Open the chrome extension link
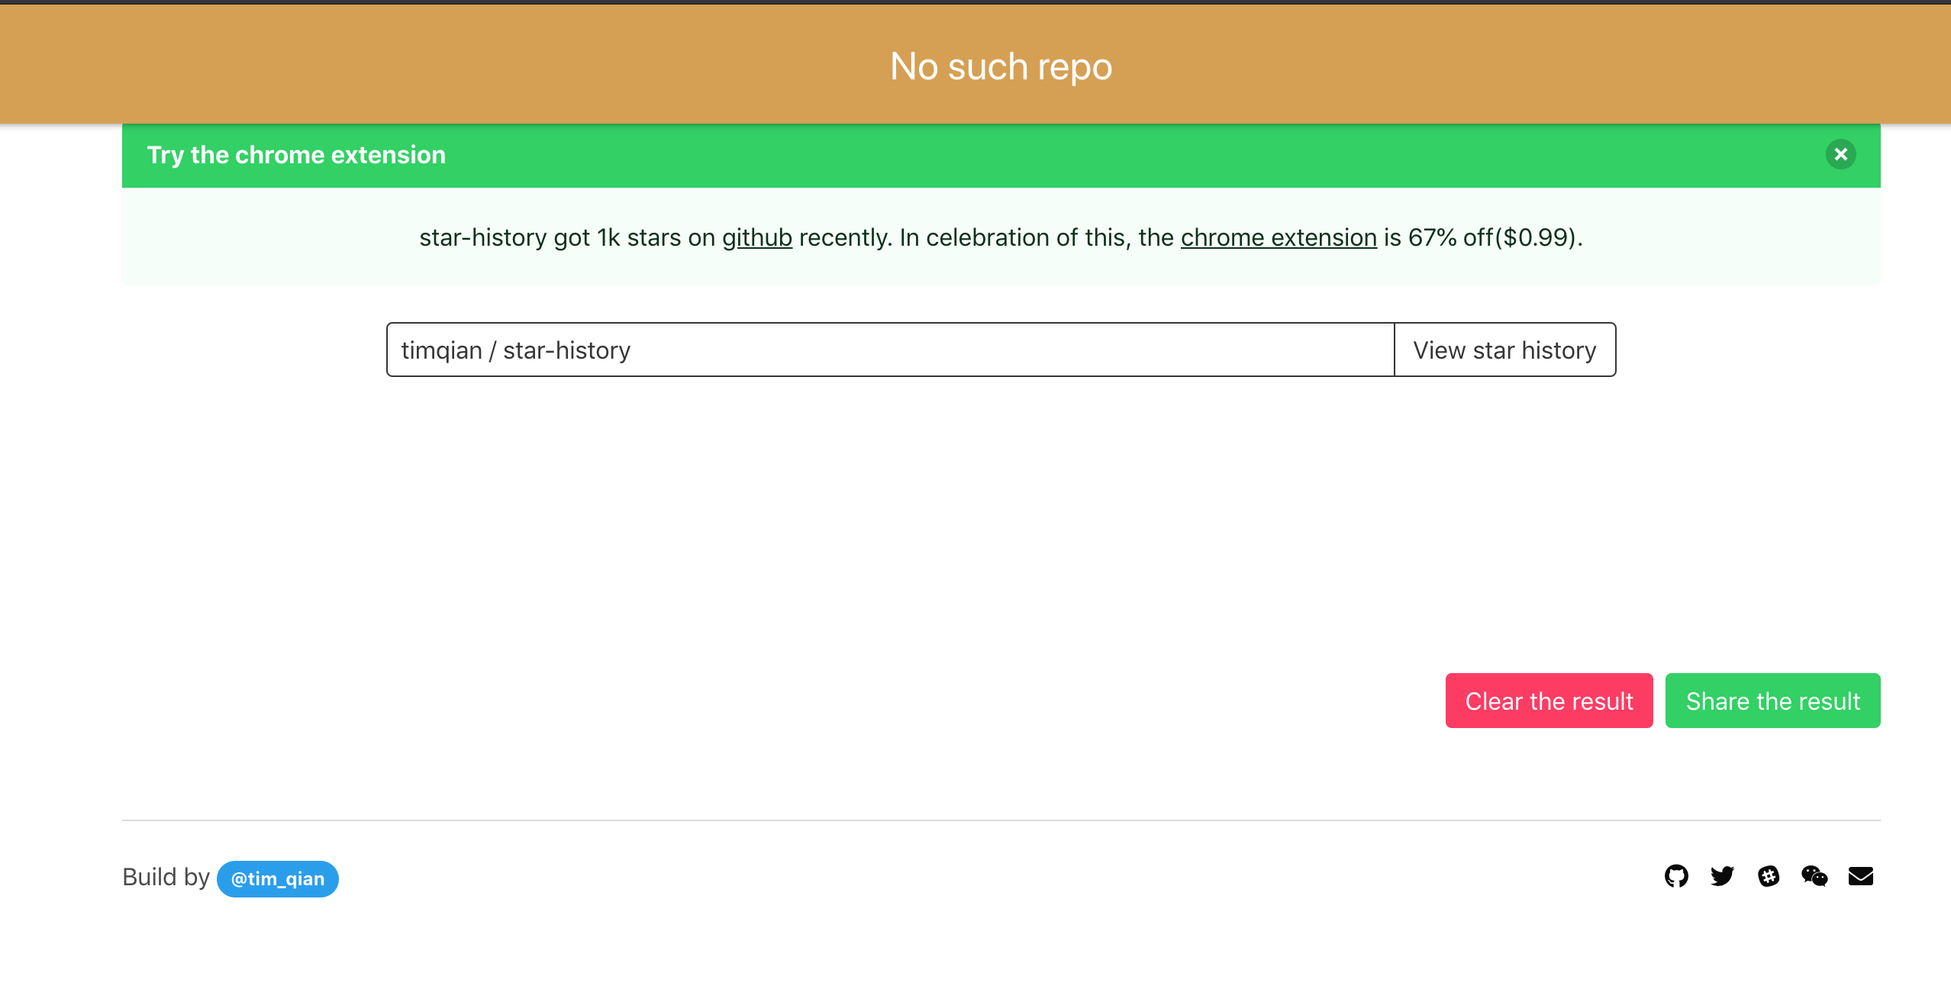Viewport: 1951px width, 986px height. point(1278,237)
